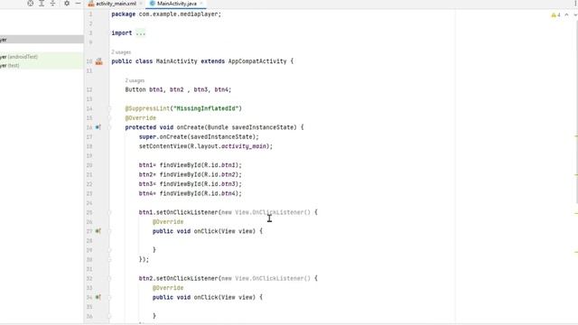Click line number 20 to set breakpoint
Screen dimensions: 578x325
(x=89, y=165)
